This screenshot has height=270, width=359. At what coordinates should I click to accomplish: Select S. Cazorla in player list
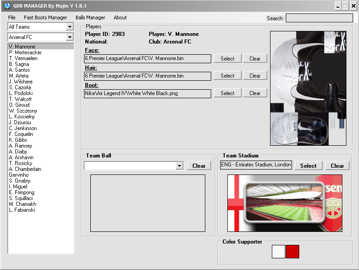(x=41, y=87)
